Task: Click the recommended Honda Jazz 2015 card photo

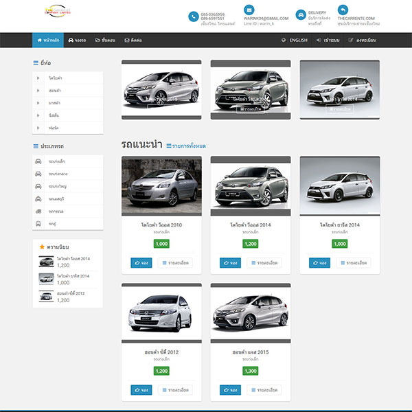Action: point(251,313)
